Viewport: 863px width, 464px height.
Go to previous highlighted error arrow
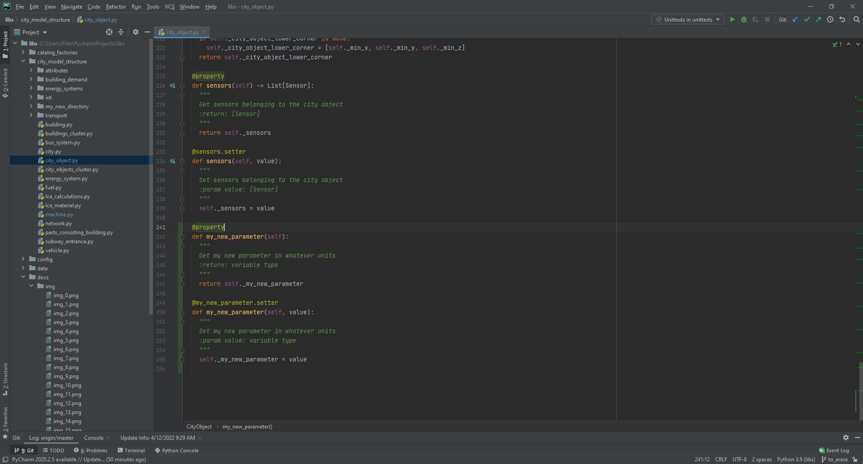[x=848, y=44]
